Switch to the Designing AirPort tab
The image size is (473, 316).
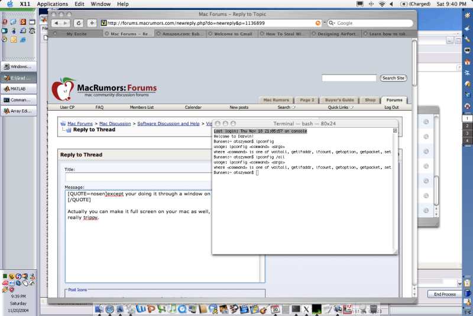tap(336, 34)
